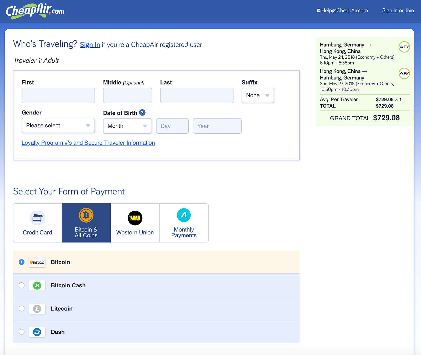Click the bitcoin logo badge in the Bitcoin row

(x=37, y=262)
